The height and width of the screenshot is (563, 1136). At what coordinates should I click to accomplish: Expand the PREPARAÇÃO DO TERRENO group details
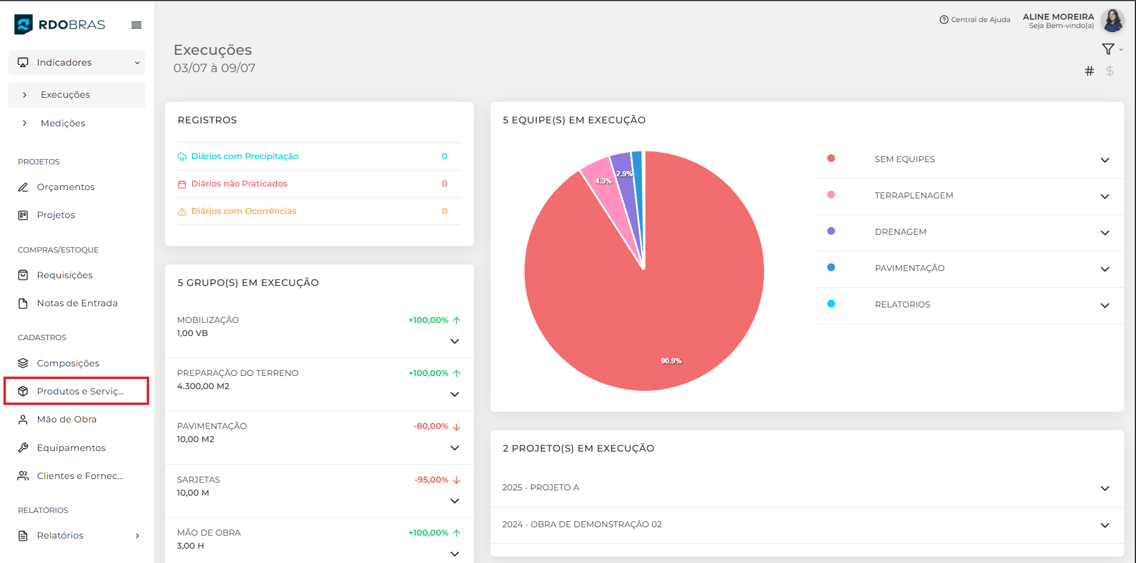coord(454,394)
